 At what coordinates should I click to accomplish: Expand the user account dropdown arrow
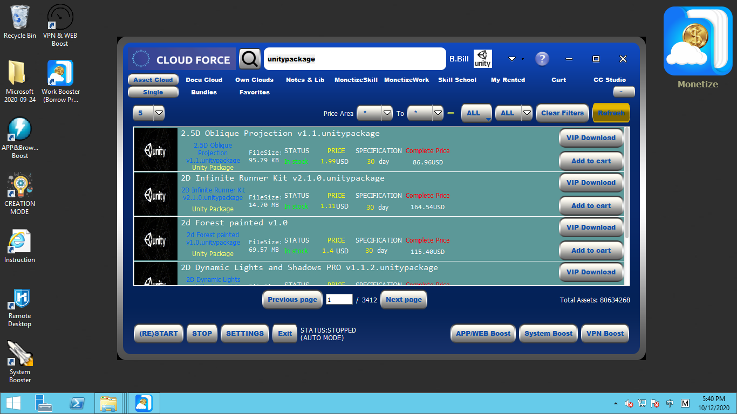512,59
